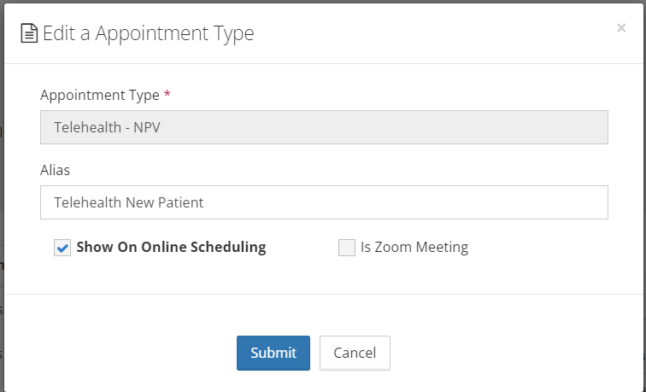Cancel editing the appointment type
Image resolution: width=646 pixels, height=392 pixels.
(x=355, y=353)
